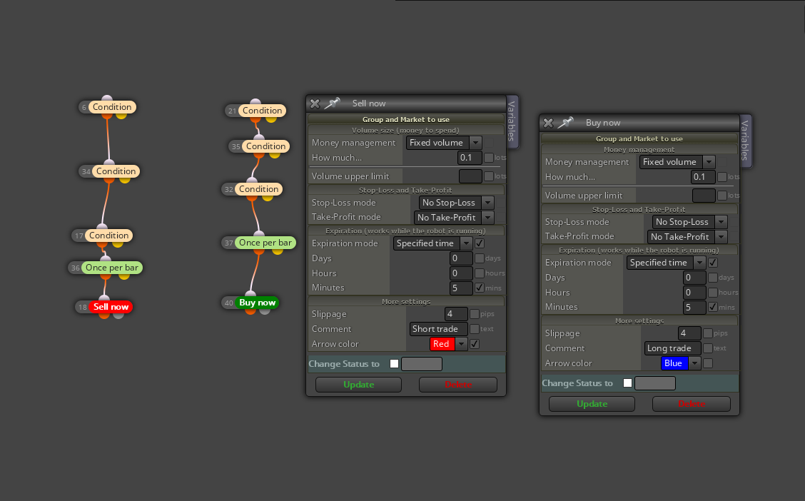
Task: Click the yellow output connector of Condition 6
Action: 121,116
